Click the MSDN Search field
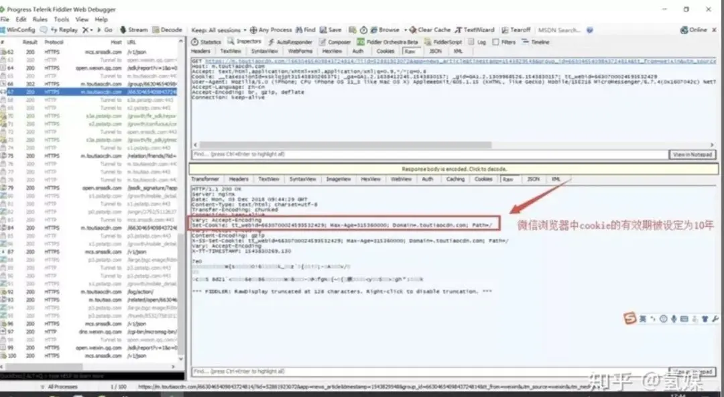The image size is (724, 397). click(558, 30)
